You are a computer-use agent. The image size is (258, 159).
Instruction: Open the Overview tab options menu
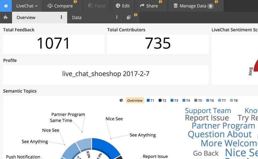pos(61,17)
